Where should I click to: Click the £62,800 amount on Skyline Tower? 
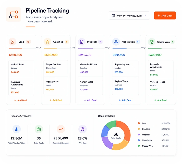point(119,89)
